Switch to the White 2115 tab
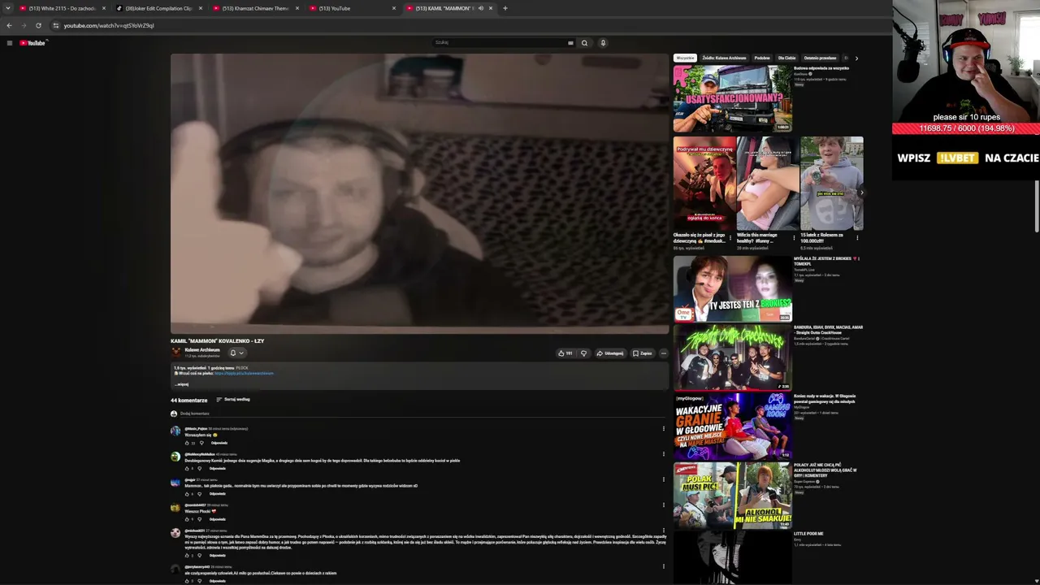1040x585 pixels. click(63, 8)
